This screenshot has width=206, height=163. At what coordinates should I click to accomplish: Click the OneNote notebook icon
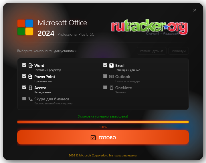[x=111, y=88]
